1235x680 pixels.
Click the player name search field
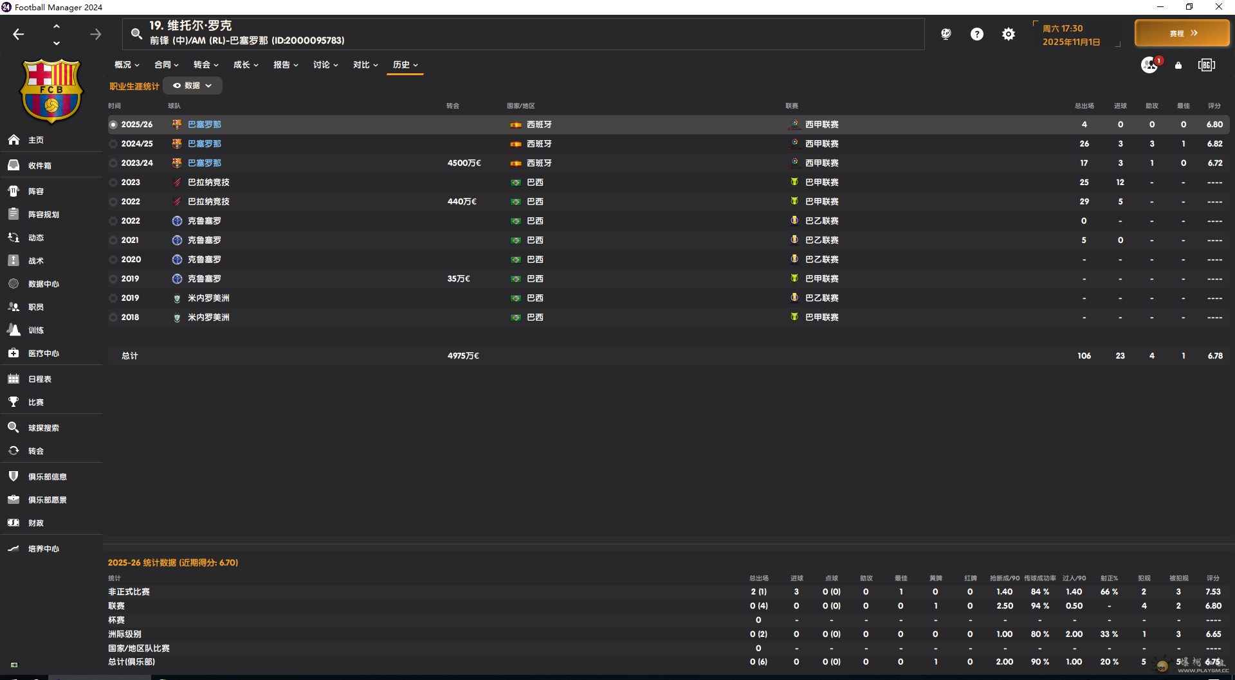pyautogui.click(x=524, y=33)
